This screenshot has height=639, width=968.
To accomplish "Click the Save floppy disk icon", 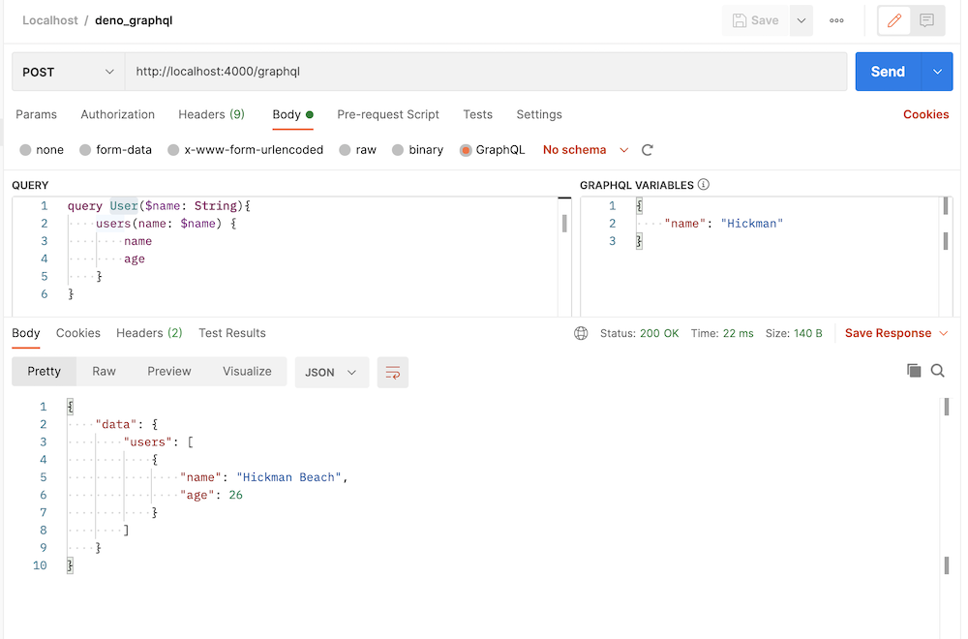I will click(x=739, y=20).
